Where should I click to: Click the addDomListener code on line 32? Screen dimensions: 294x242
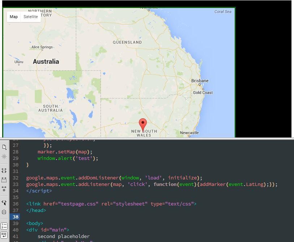point(114,178)
